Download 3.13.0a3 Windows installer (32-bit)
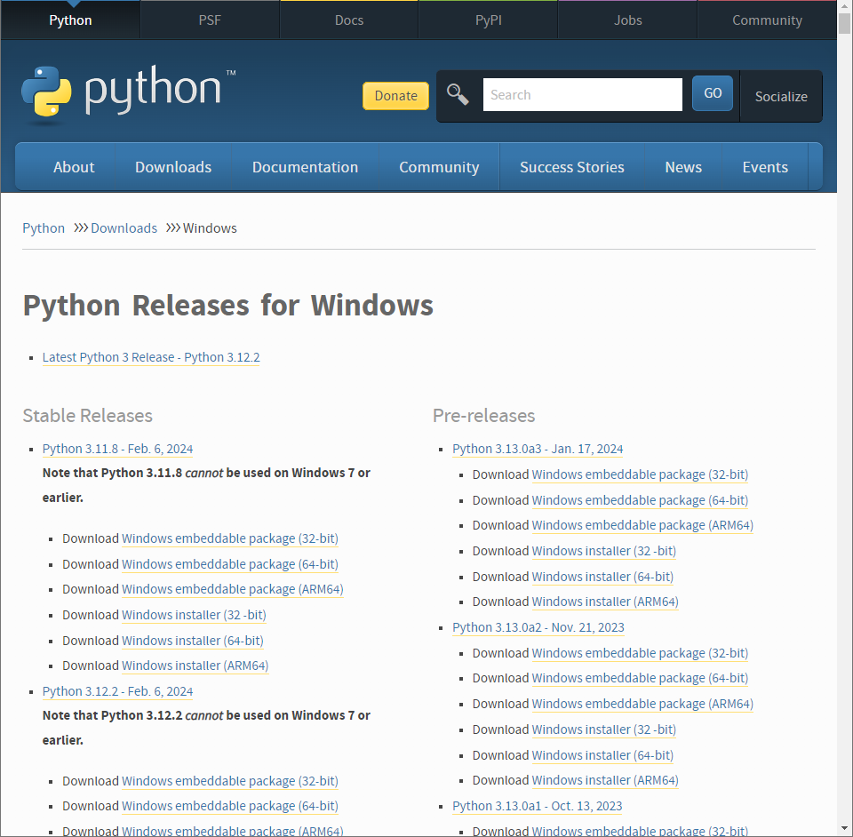Screen dimensions: 853x837 604,551
